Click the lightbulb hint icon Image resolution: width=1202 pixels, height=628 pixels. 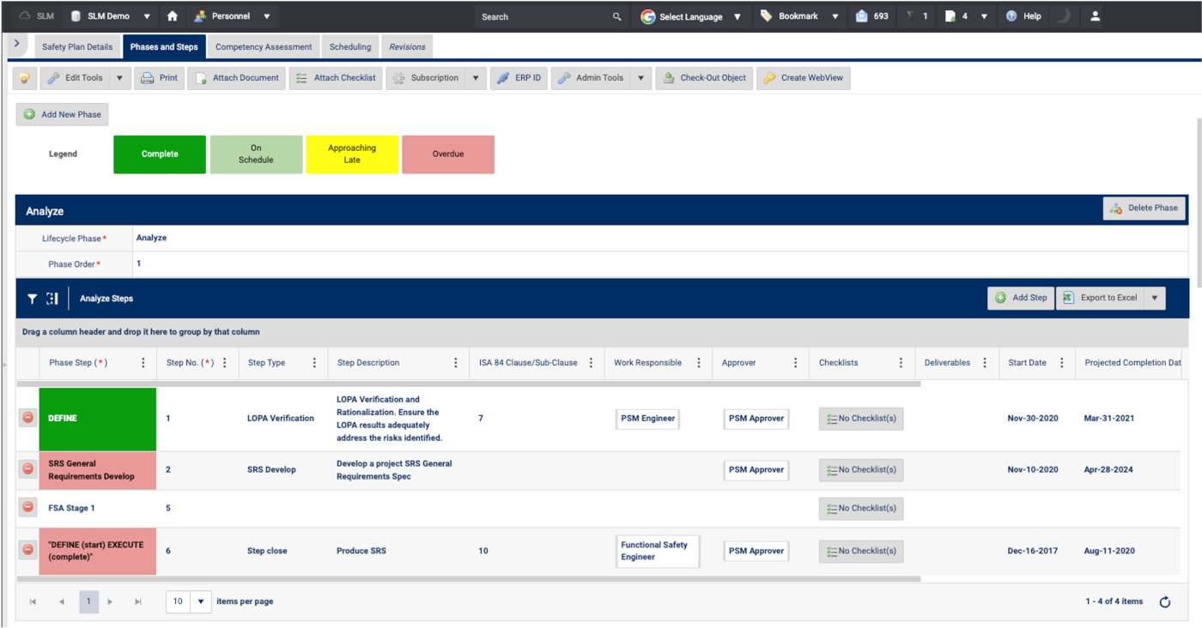coord(25,78)
